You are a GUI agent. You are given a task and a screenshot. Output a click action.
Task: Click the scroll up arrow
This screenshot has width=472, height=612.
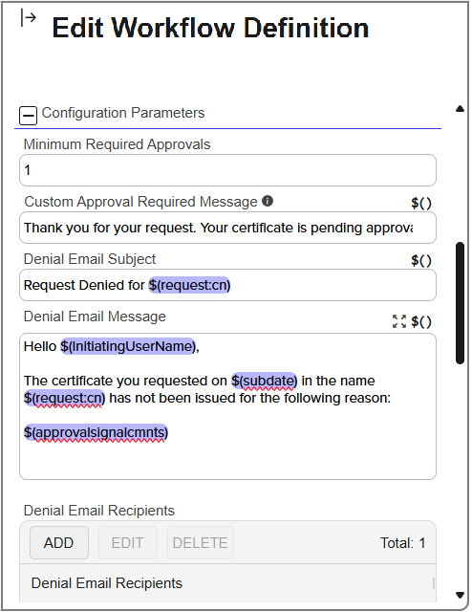pyautogui.click(x=460, y=109)
